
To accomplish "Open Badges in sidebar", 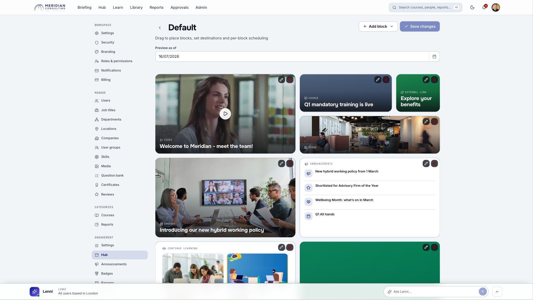I will click(x=120, y=274).
